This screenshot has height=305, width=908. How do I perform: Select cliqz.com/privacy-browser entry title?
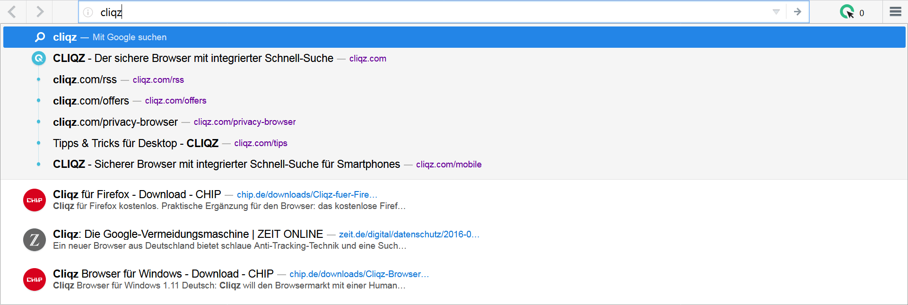115,122
